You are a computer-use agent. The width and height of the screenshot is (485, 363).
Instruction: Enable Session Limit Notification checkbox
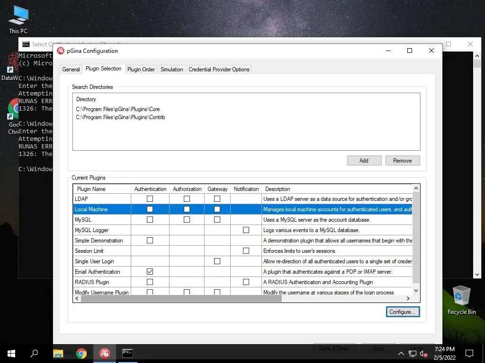[x=246, y=251]
